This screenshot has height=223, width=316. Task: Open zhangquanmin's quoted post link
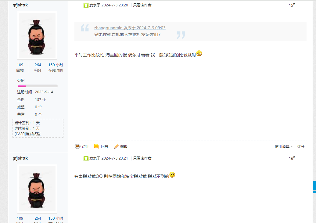(130, 28)
